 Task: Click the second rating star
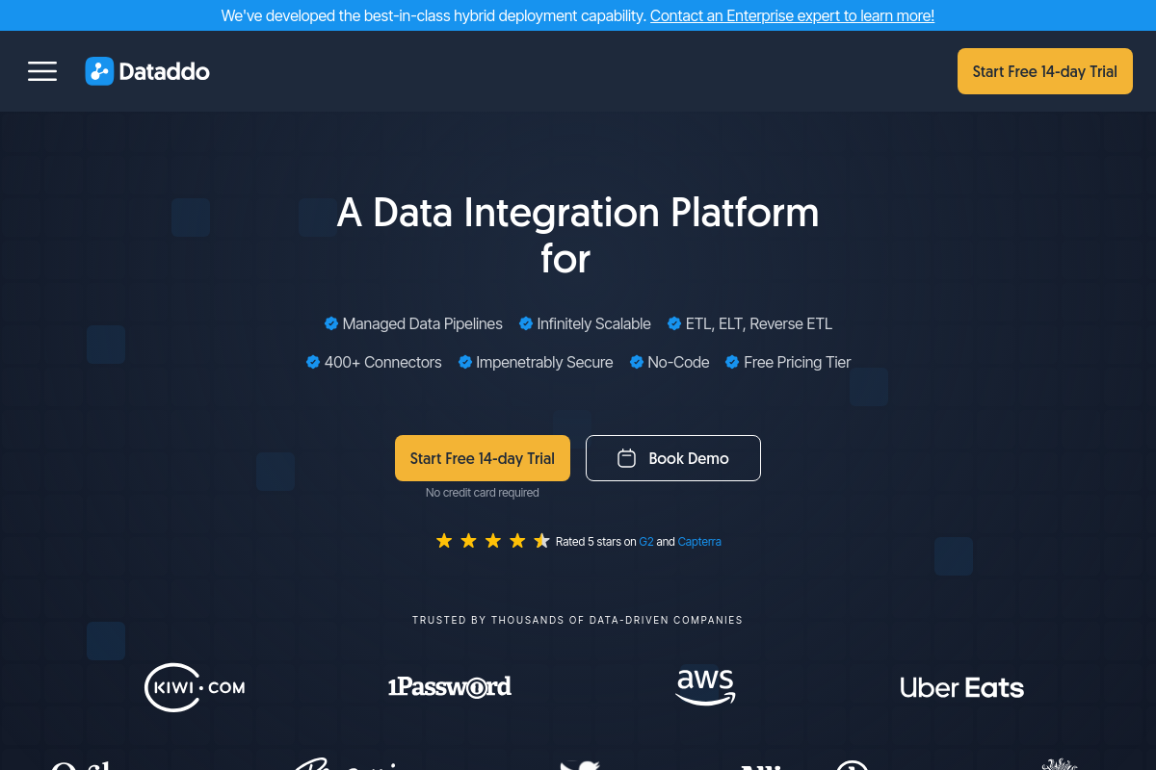click(x=468, y=541)
